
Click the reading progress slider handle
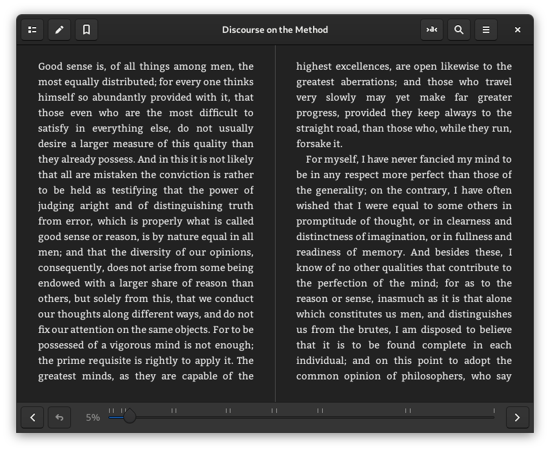(x=130, y=417)
